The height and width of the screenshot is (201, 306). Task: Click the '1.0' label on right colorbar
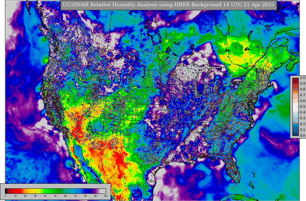(302, 78)
